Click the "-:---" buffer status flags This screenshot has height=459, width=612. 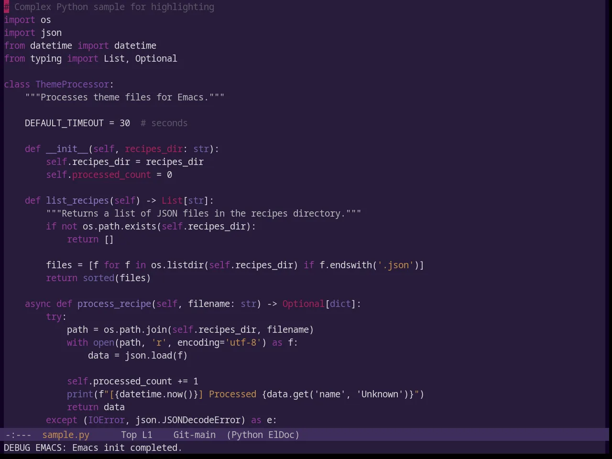[x=18, y=435]
